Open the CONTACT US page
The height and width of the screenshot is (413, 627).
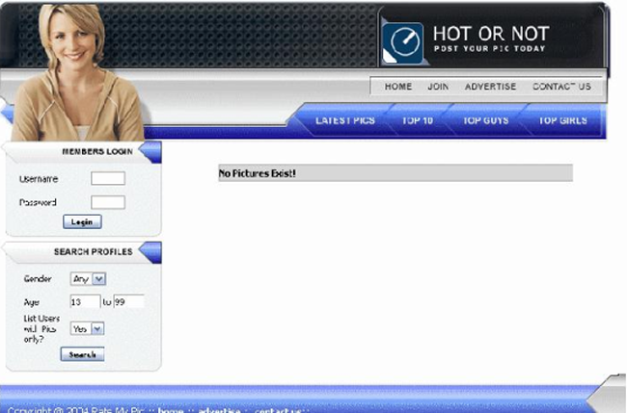tap(561, 87)
